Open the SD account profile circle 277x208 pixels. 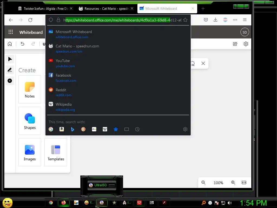click(245, 32)
